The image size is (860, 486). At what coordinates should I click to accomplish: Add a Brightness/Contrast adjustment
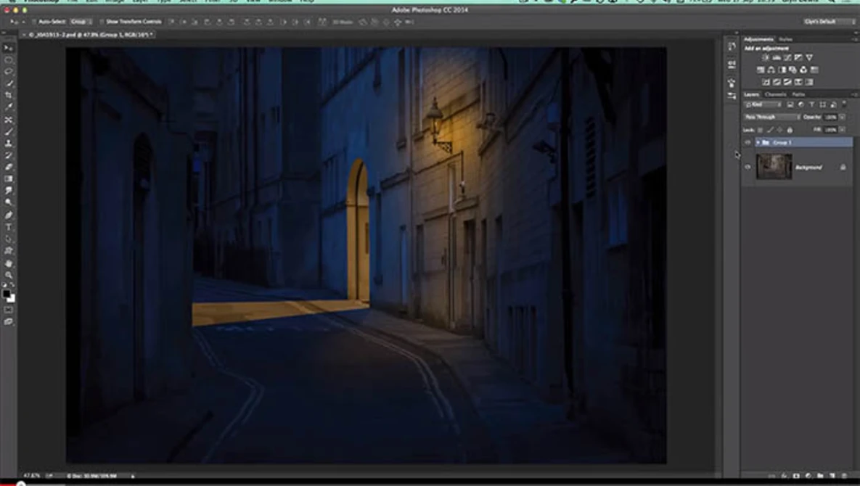point(766,57)
